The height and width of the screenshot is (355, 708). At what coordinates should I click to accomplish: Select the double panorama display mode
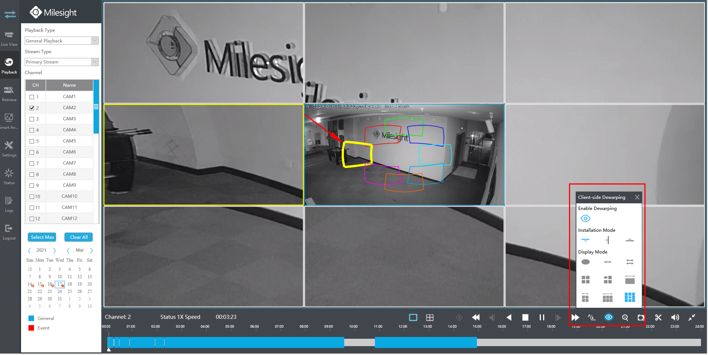(630, 262)
